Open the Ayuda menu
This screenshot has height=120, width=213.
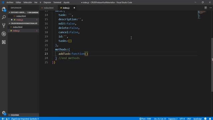click(66, 2)
